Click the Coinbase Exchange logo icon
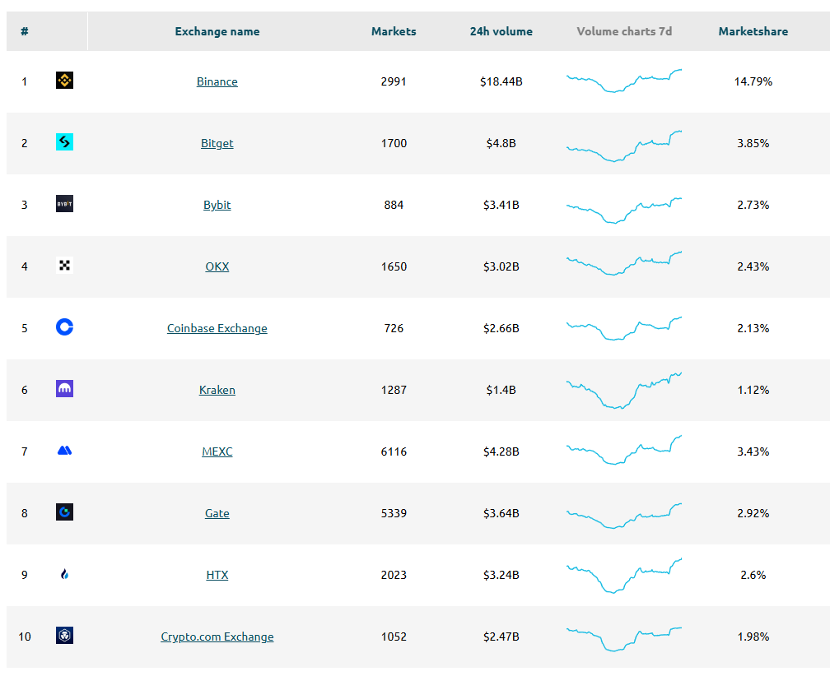The image size is (830, 676). tap(64, 327)
